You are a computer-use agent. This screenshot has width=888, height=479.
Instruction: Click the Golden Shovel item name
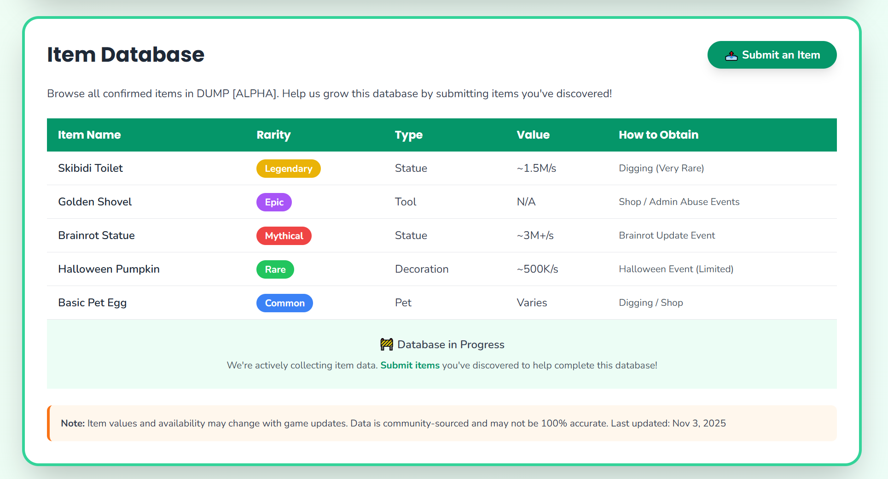click(95, 202)
